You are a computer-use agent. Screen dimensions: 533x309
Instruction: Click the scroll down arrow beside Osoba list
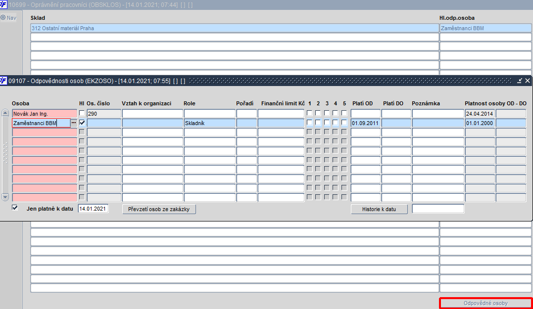[x=5, y=197]
